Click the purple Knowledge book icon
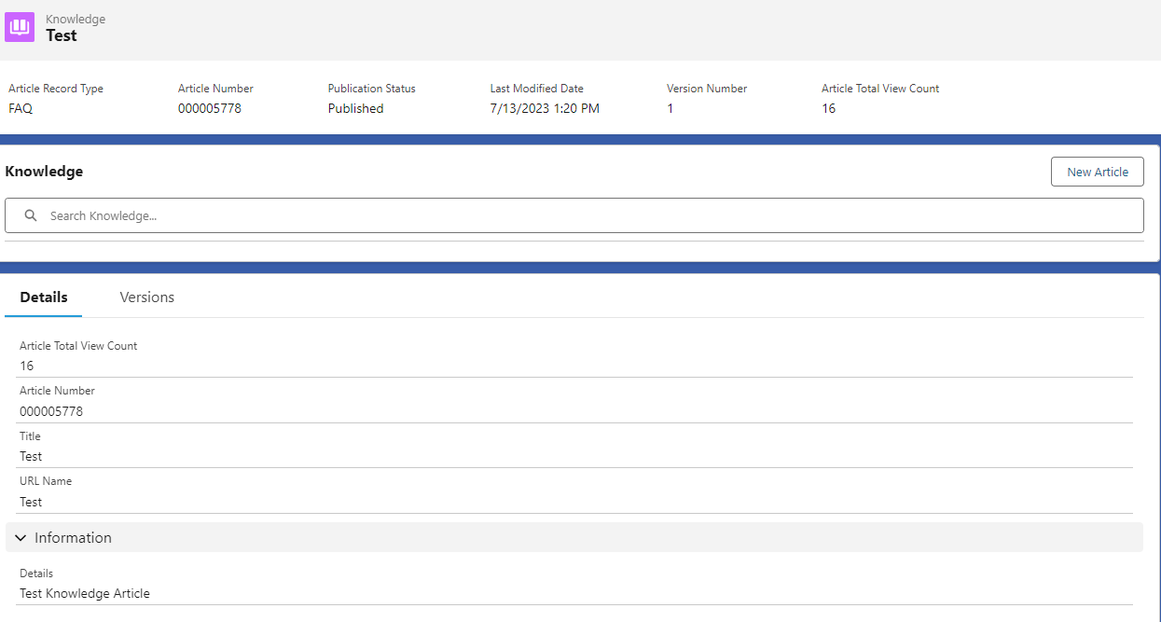 (20, 27)
